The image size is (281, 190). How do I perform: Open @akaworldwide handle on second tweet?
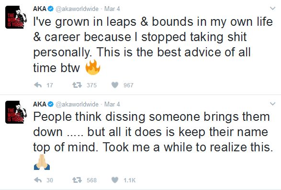[77, 104]
